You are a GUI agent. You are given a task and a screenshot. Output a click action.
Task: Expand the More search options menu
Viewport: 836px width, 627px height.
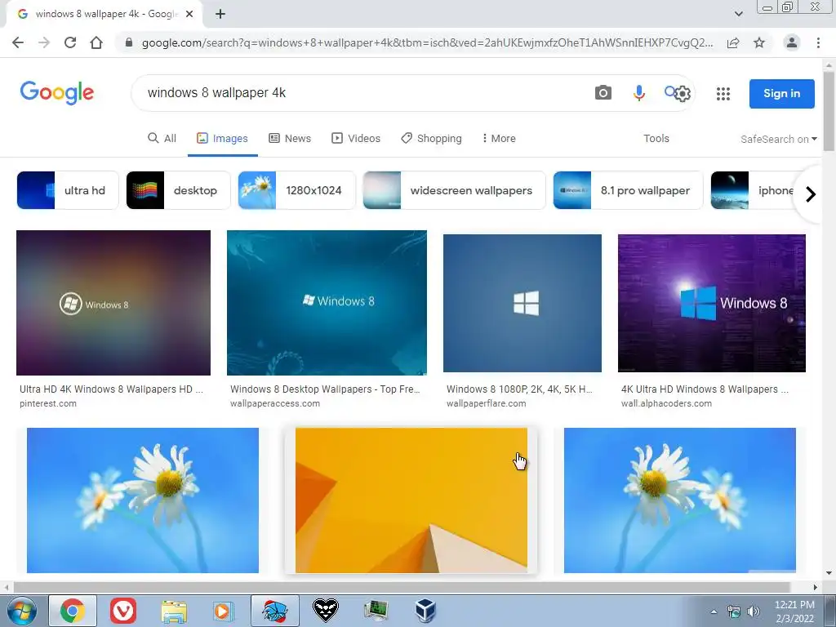coord(499,138)
